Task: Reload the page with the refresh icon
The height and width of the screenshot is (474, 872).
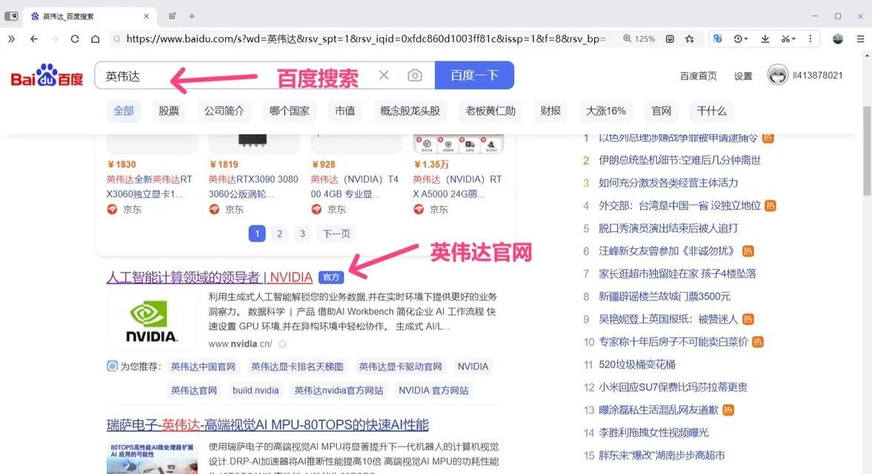Action: tap(75, 39)
